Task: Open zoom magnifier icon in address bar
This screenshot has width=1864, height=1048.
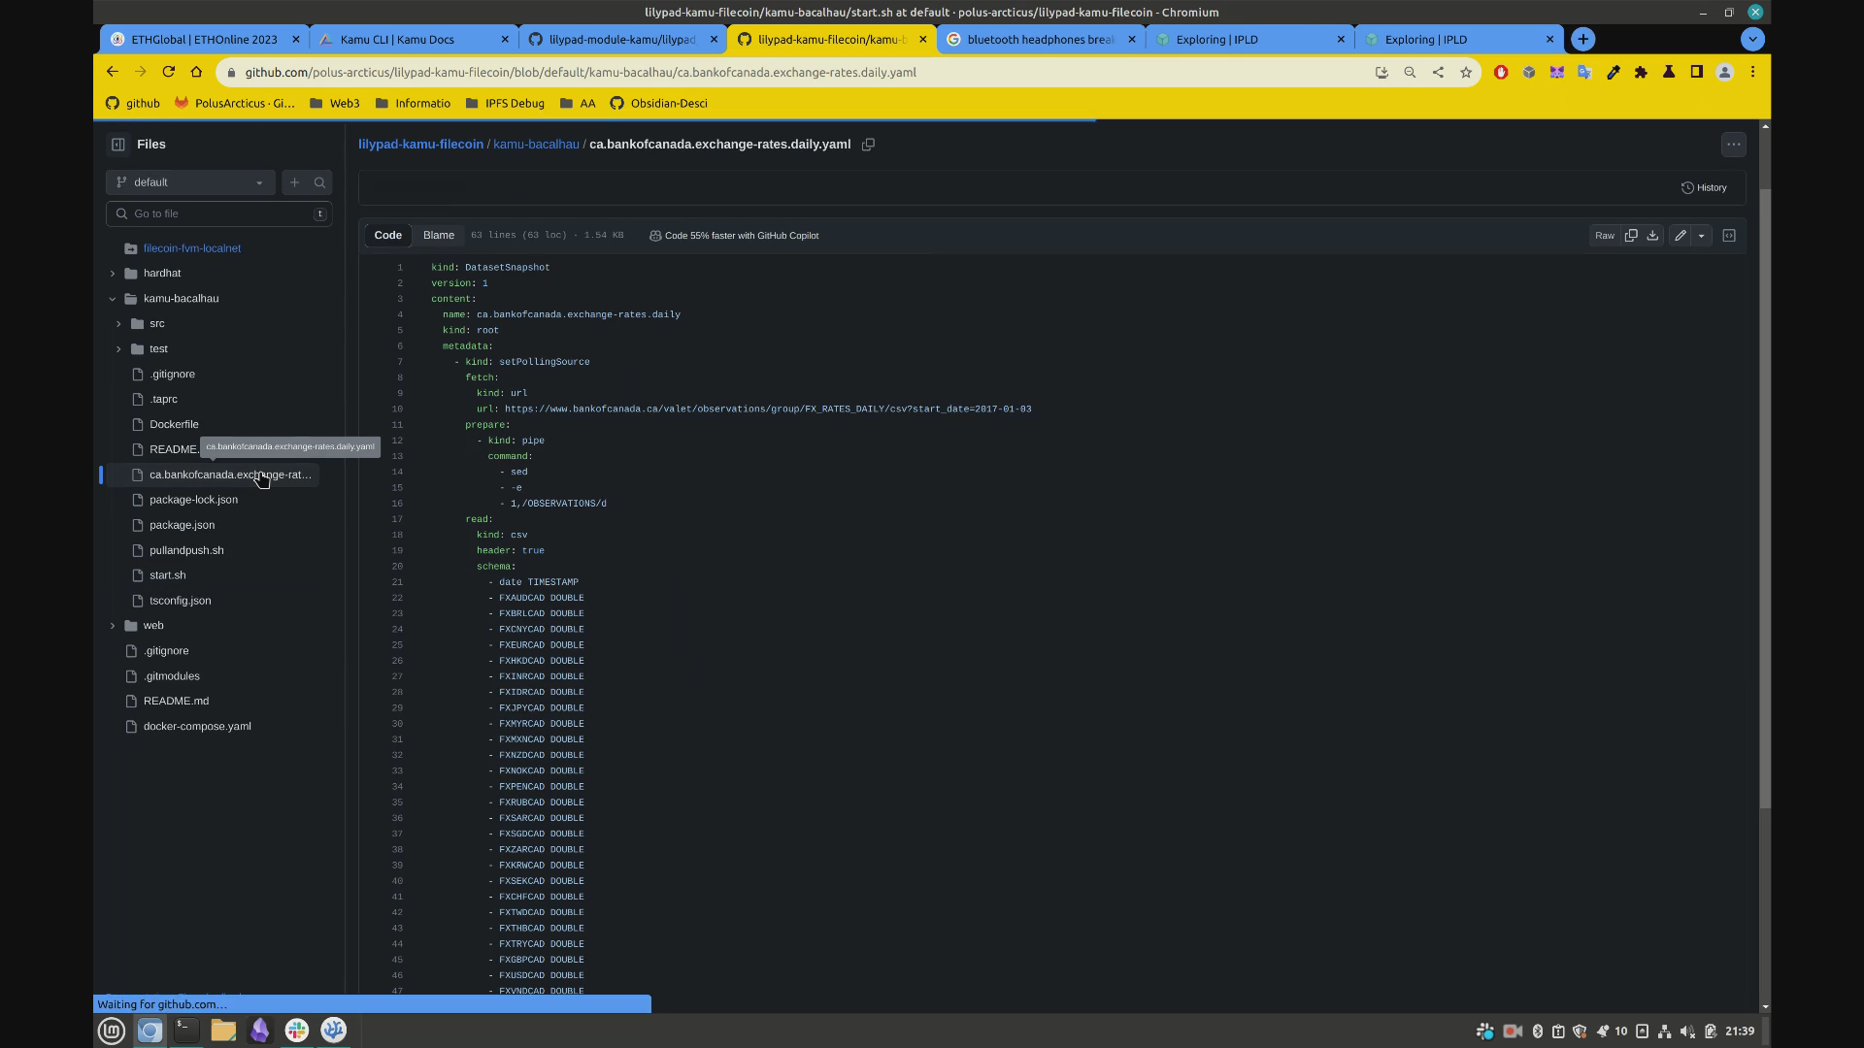Action: 1410,73
